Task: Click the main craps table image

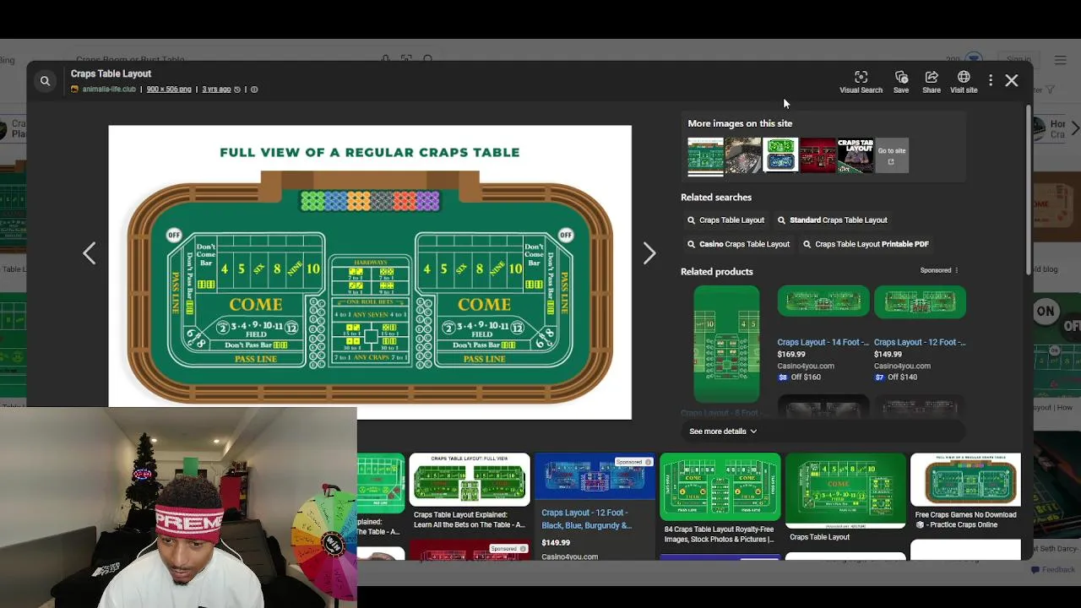Action: pyautogui.click(x=370, y=272)
